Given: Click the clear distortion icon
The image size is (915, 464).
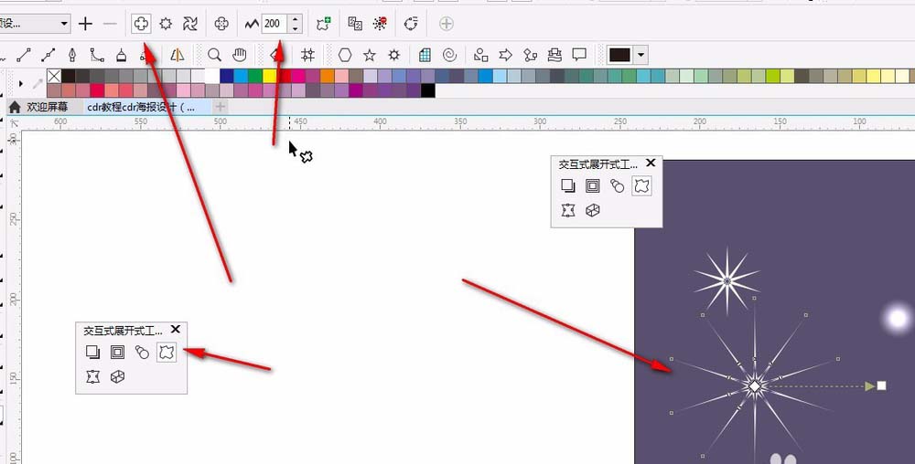Looking at the screenshot, I should click(x=380, y=24).
